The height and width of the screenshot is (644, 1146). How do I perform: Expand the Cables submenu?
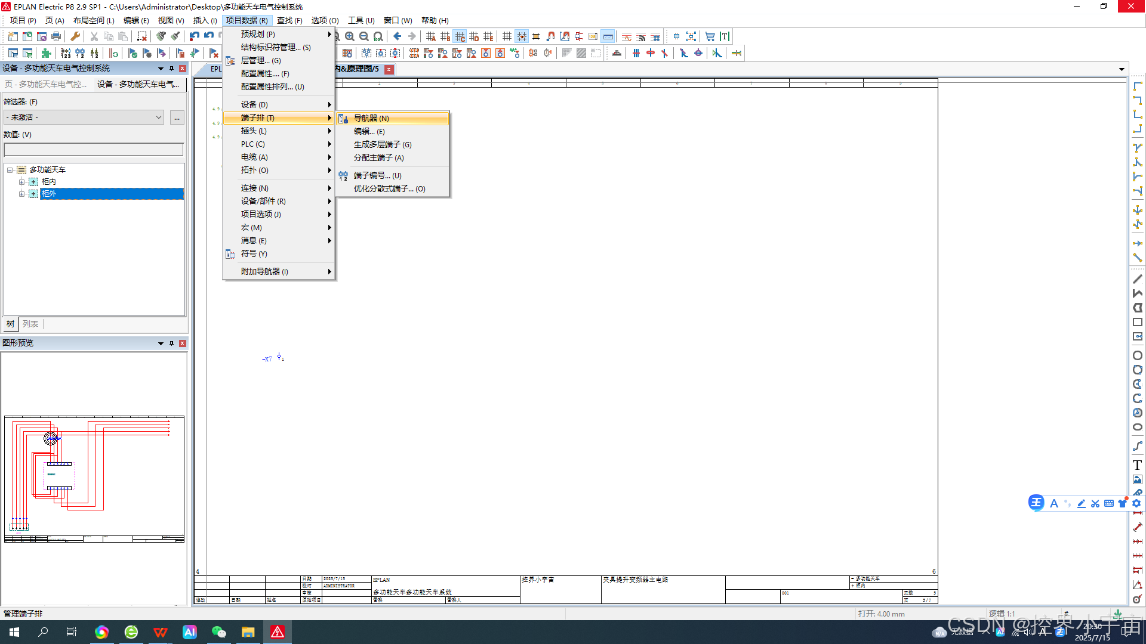[x=278, y=157]
